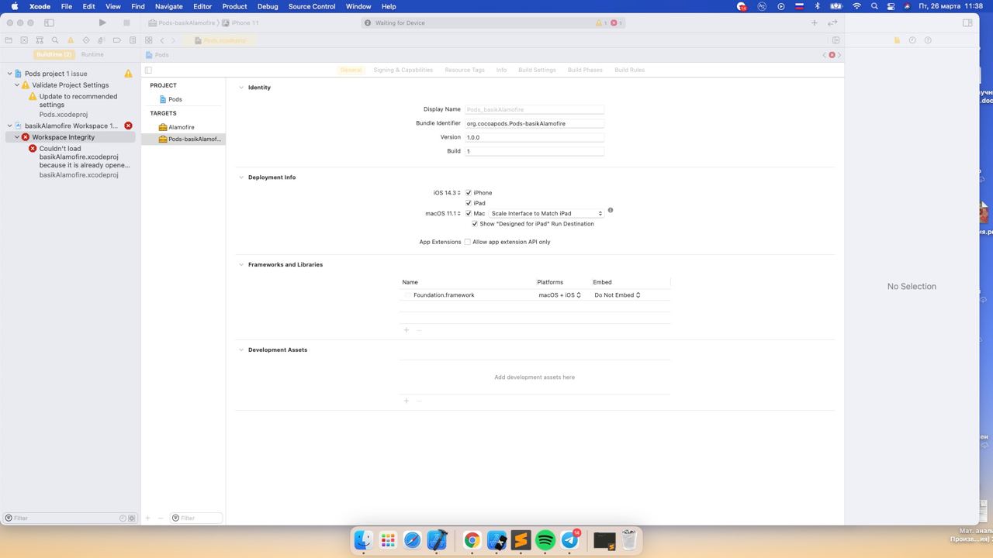The width and height of the screenshot is (993, 558).
Task: Switch to Build Phases tab
Action: pyautogui.click(x=585, y=70)
